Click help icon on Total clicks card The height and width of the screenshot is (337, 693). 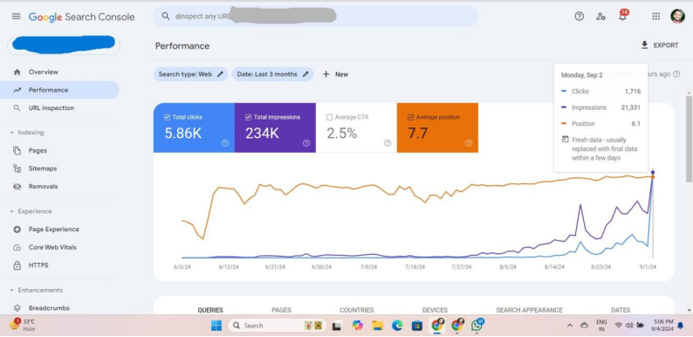(225, 143)
